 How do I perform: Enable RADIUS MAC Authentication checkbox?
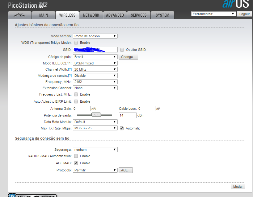(x=76, y=156)
